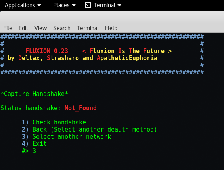Open the Places menu

coord(64,5)
